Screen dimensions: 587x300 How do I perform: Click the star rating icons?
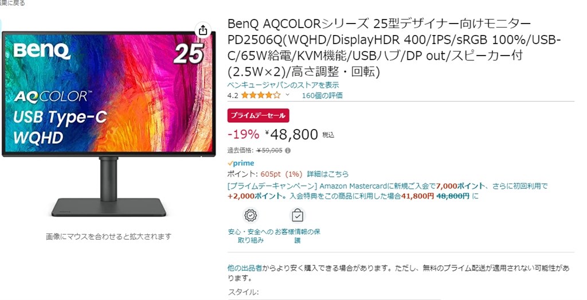click(261, 95)
